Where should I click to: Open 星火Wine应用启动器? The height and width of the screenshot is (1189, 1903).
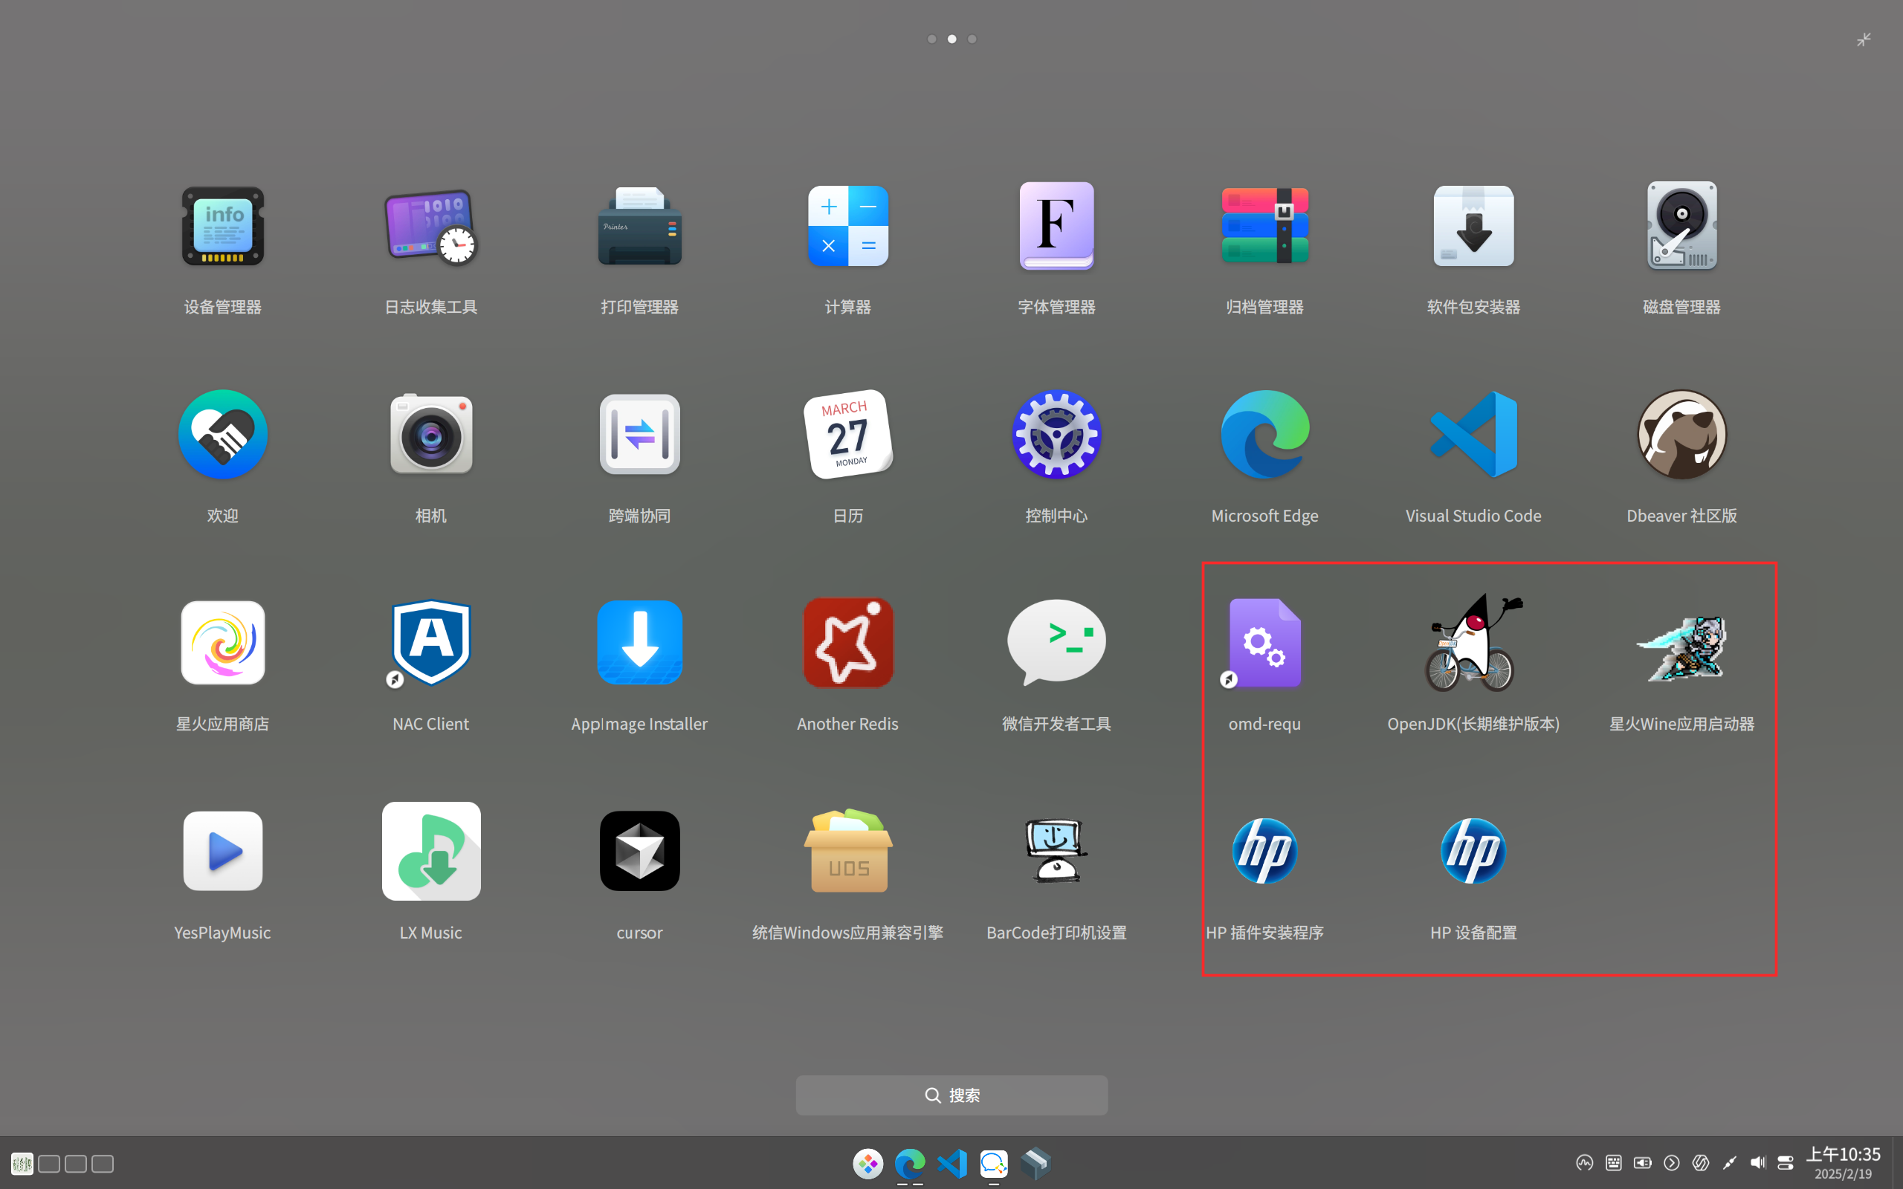tap(1681, 648)
